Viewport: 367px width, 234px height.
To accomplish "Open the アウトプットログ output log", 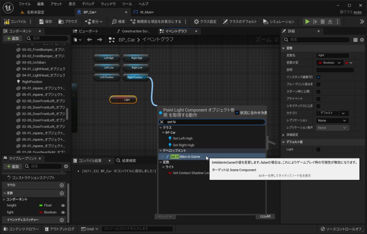I will pyautogui.click(x=60, y=229).
